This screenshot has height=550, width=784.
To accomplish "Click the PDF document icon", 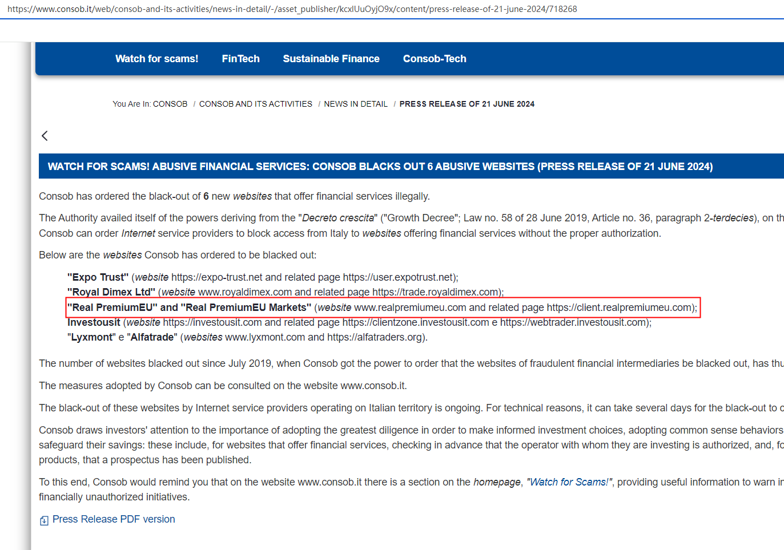I will [44, 520].
